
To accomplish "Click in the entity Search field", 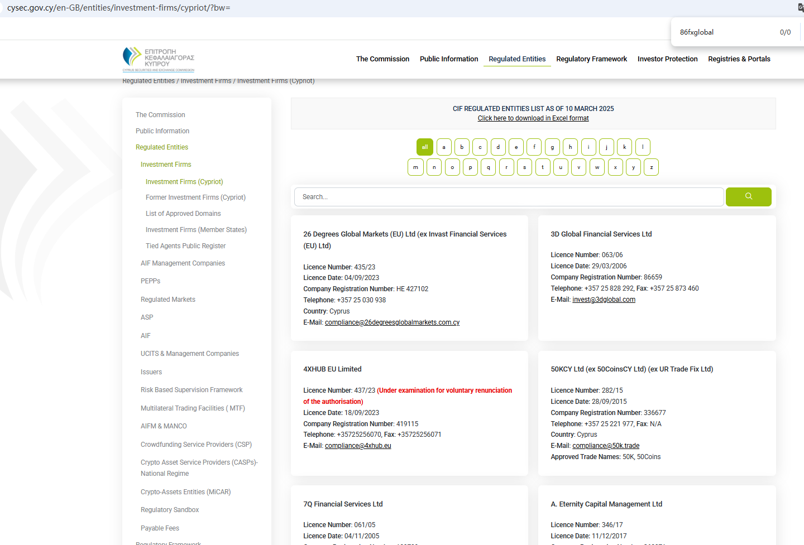I will pos(508,197).
